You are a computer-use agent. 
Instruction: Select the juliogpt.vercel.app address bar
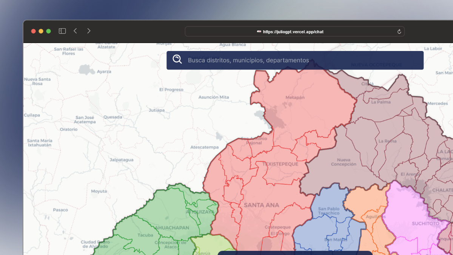(294, 32)
